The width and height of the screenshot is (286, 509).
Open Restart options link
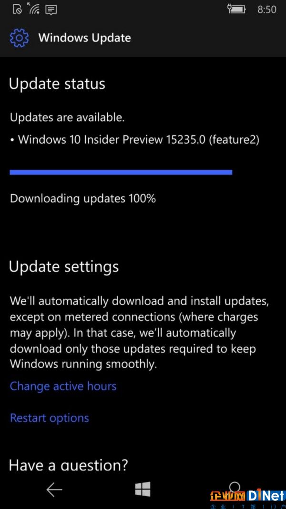pyautogui.click(x=49, y=418)
